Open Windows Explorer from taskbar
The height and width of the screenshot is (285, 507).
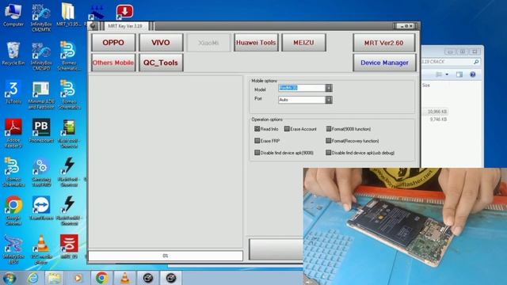[x=54, y=278]
